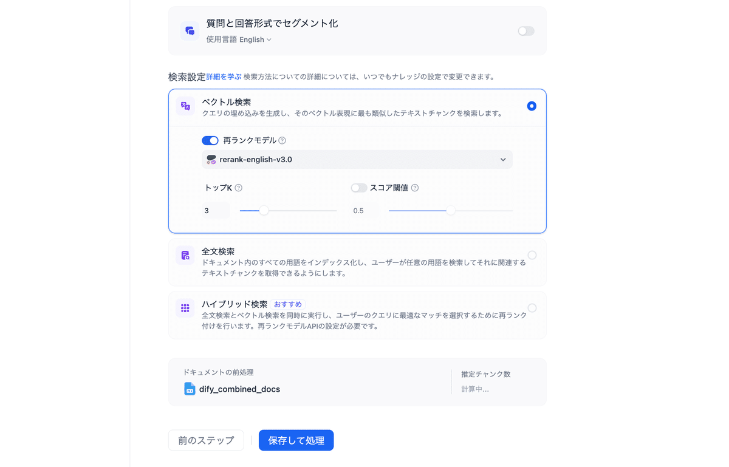Click the 保存して処理 button
The image size is (729, 467).
tap(296, 440)
